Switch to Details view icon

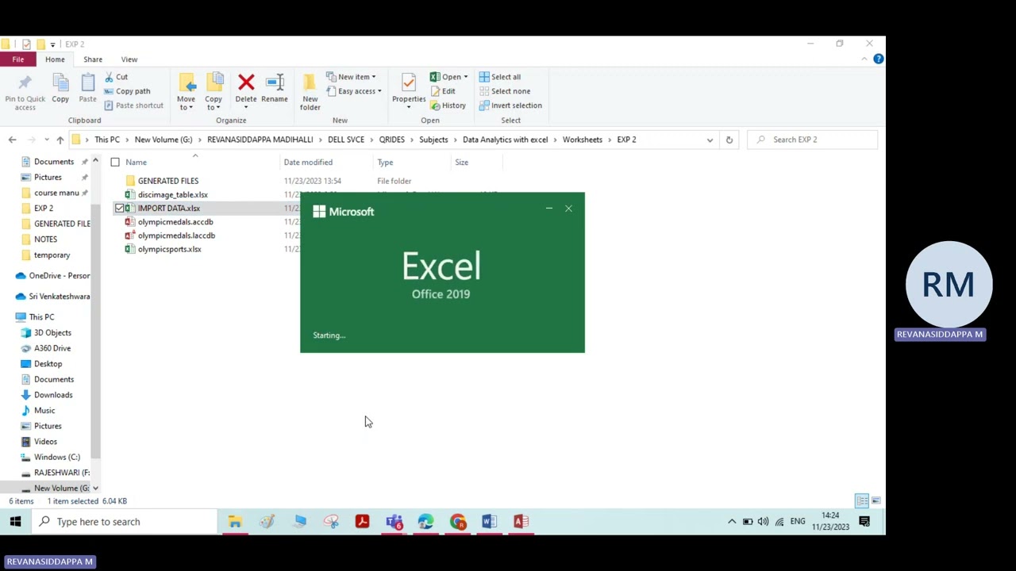[862, 501]
